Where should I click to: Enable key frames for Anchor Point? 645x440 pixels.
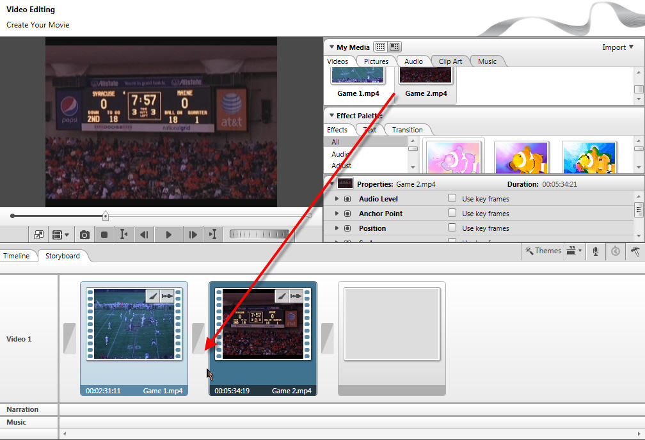click(452, 213)
